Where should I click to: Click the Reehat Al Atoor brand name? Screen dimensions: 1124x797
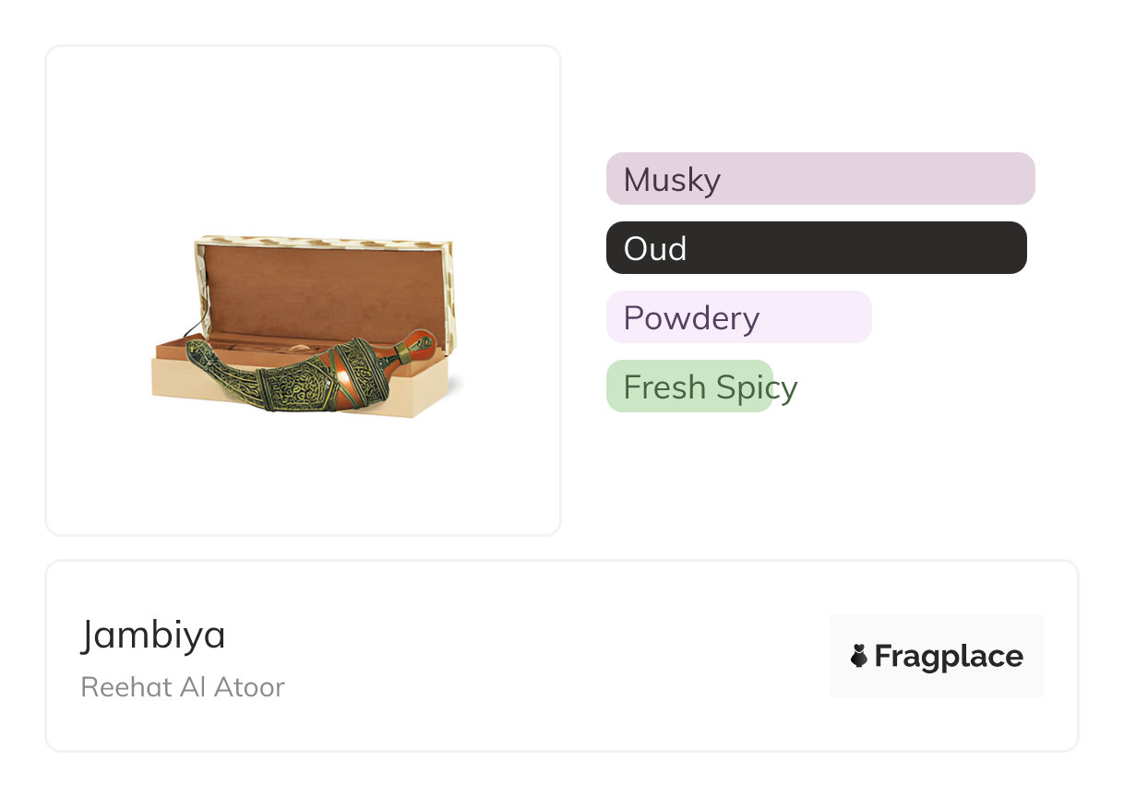[183, 687]
